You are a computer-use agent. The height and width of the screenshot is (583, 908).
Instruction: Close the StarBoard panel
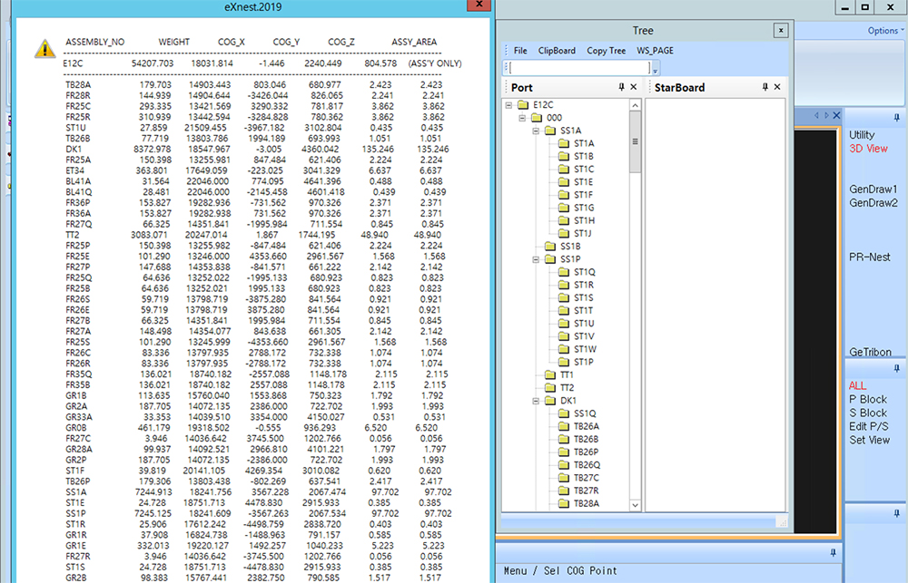[777, 87]
